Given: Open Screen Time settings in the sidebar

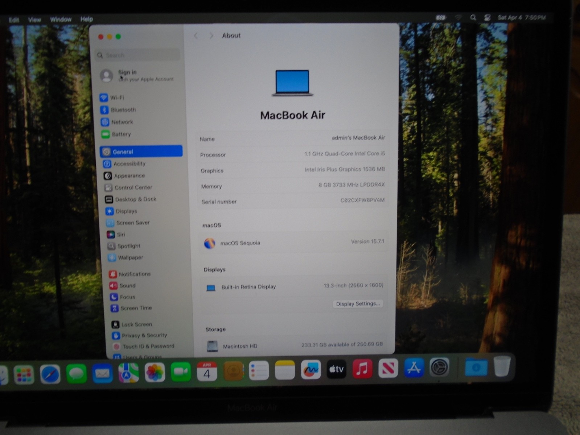Looking at the screenshot, I should pyautogui.click(x=131, y=308).
